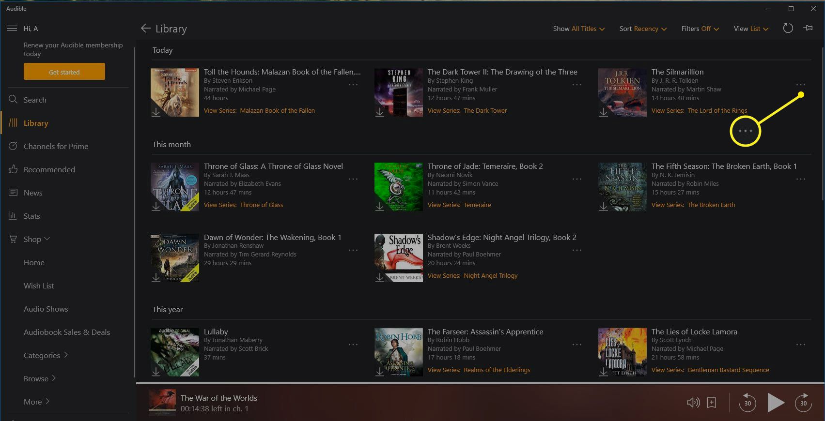Play The War of the Worlds

[x=776, y=403]
